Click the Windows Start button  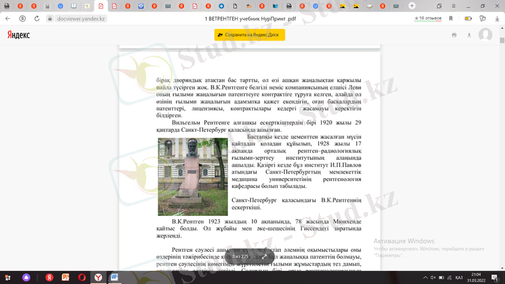pos(8,277)
